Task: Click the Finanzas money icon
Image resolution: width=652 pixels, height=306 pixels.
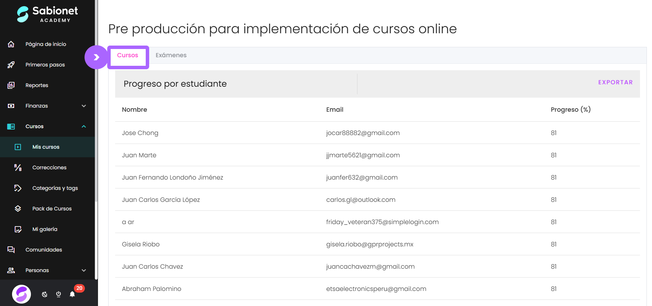Action: [11, 106]
